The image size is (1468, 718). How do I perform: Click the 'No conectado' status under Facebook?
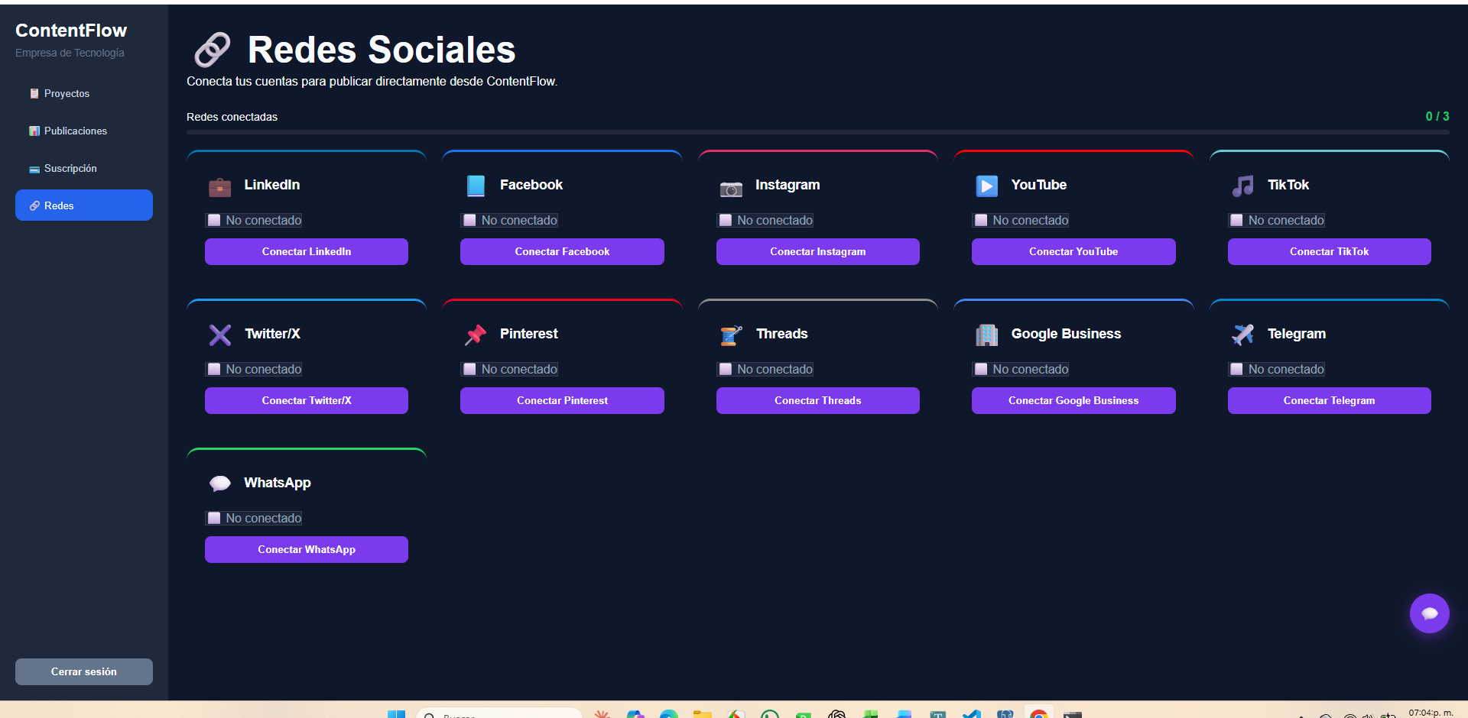[x=509, y=220]
